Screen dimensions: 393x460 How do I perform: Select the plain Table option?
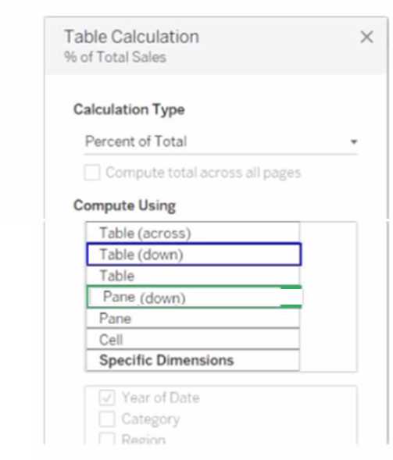(193, 276)
